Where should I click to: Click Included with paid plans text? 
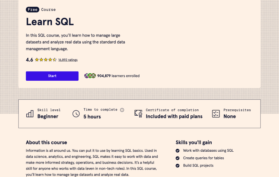pyautogui.click(x=174, y=116)
